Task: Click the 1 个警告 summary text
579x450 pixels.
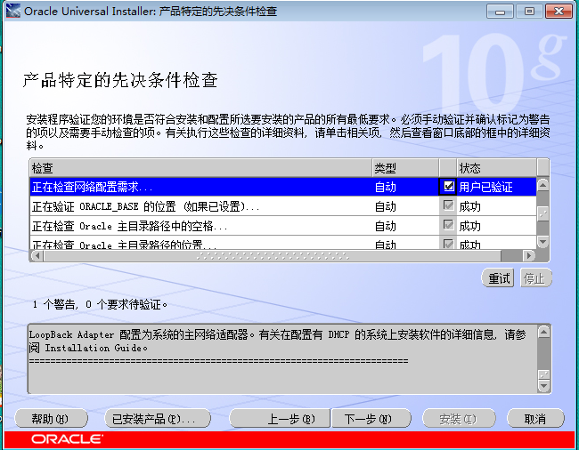Action: click(x=100, y=304)
